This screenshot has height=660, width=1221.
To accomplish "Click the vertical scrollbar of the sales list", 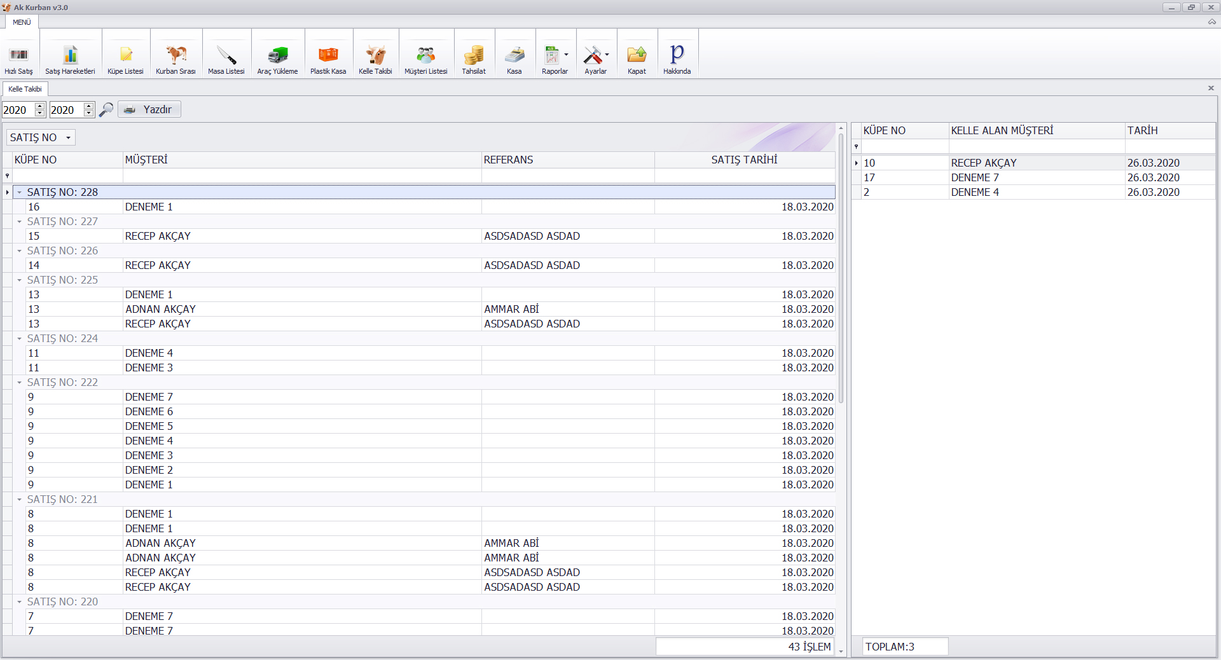I will pos(841,267).
